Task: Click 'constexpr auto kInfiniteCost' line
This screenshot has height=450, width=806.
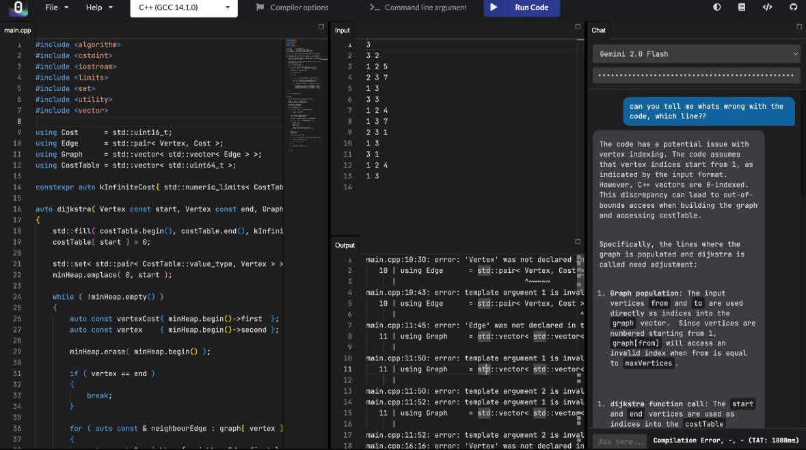Action: coord(159,187)
